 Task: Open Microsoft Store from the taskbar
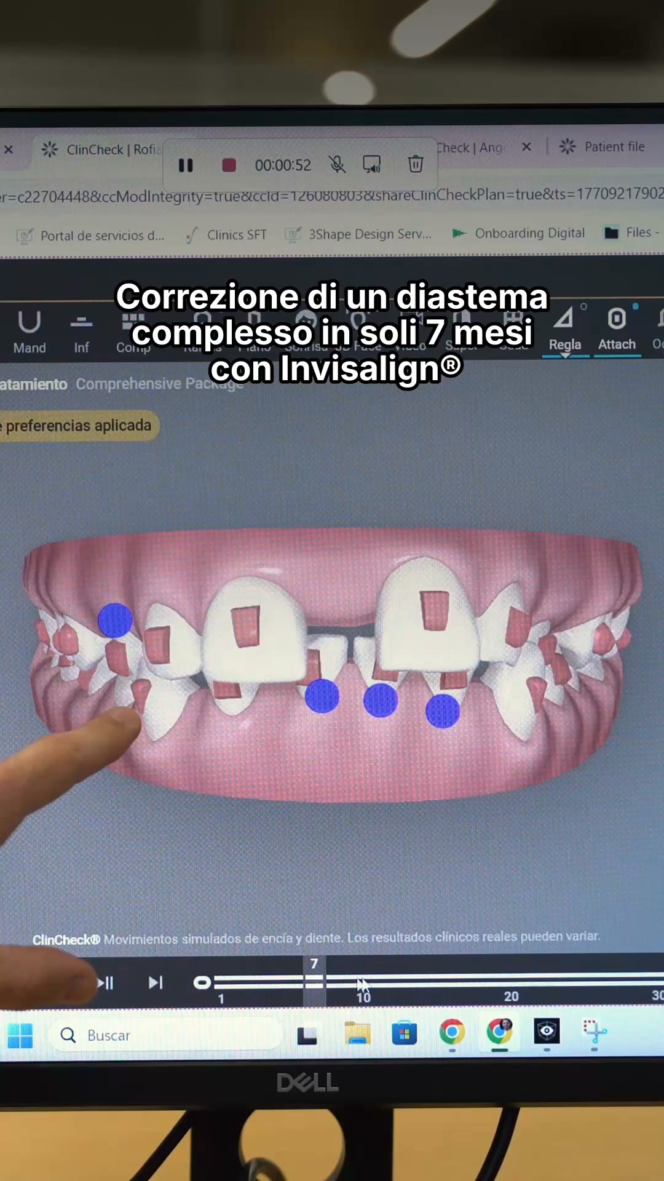404,1033
